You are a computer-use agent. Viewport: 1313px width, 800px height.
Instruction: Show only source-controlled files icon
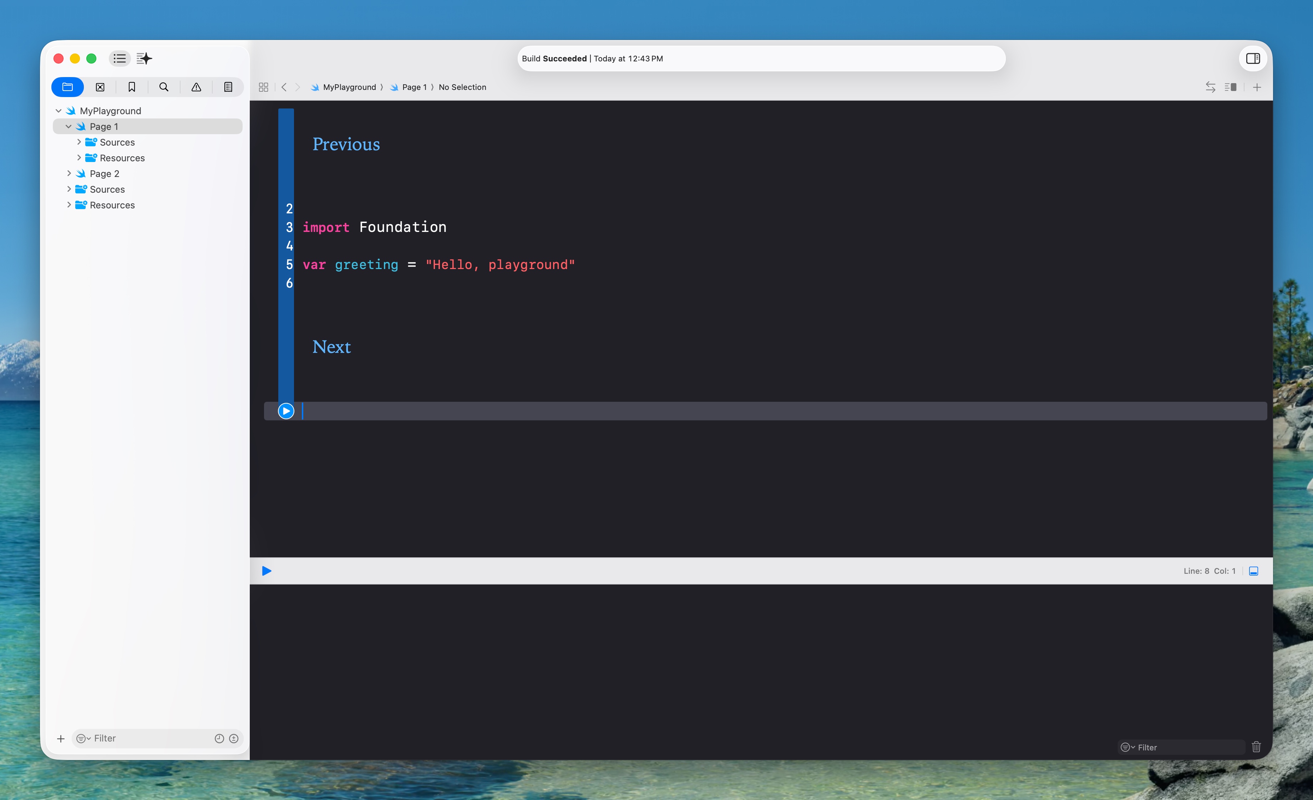pos(233,738)
